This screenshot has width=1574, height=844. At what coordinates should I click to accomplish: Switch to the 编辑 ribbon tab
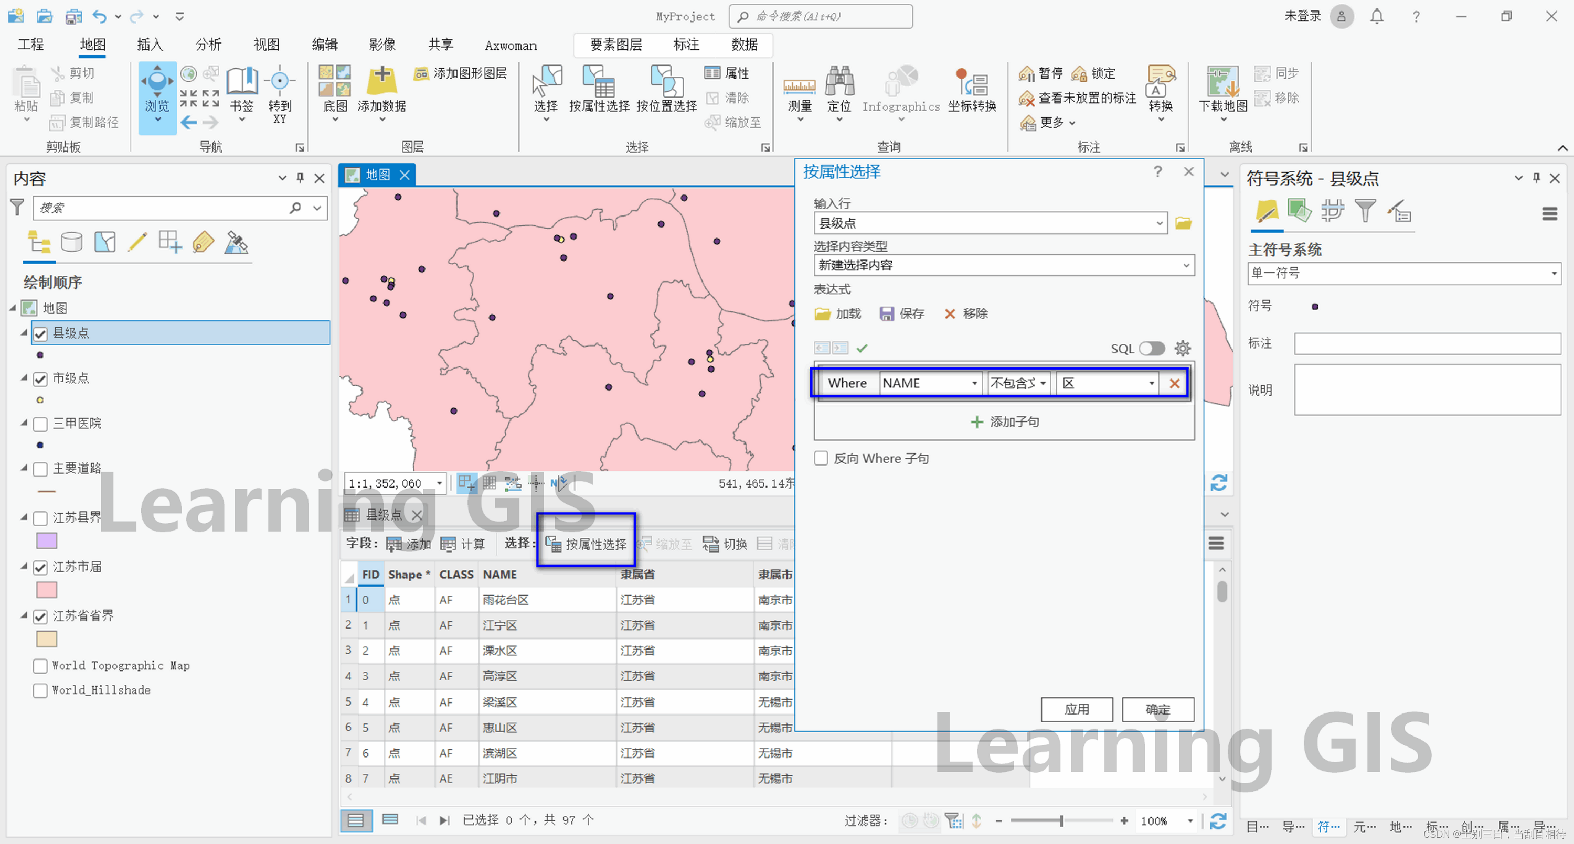(324, 45)
